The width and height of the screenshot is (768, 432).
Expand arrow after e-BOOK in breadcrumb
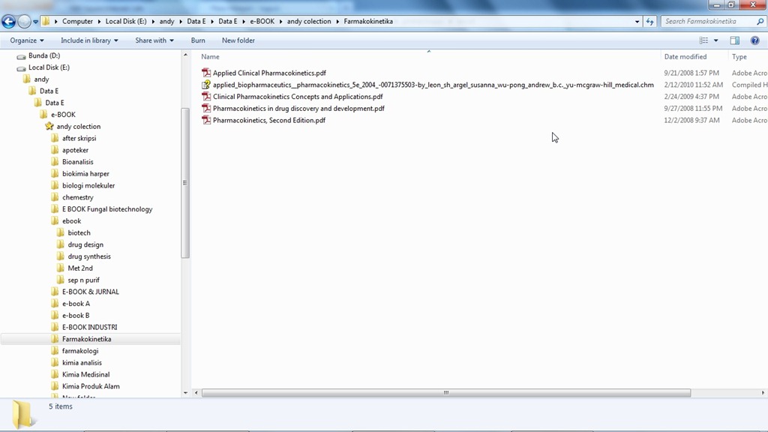pos(280,22)
